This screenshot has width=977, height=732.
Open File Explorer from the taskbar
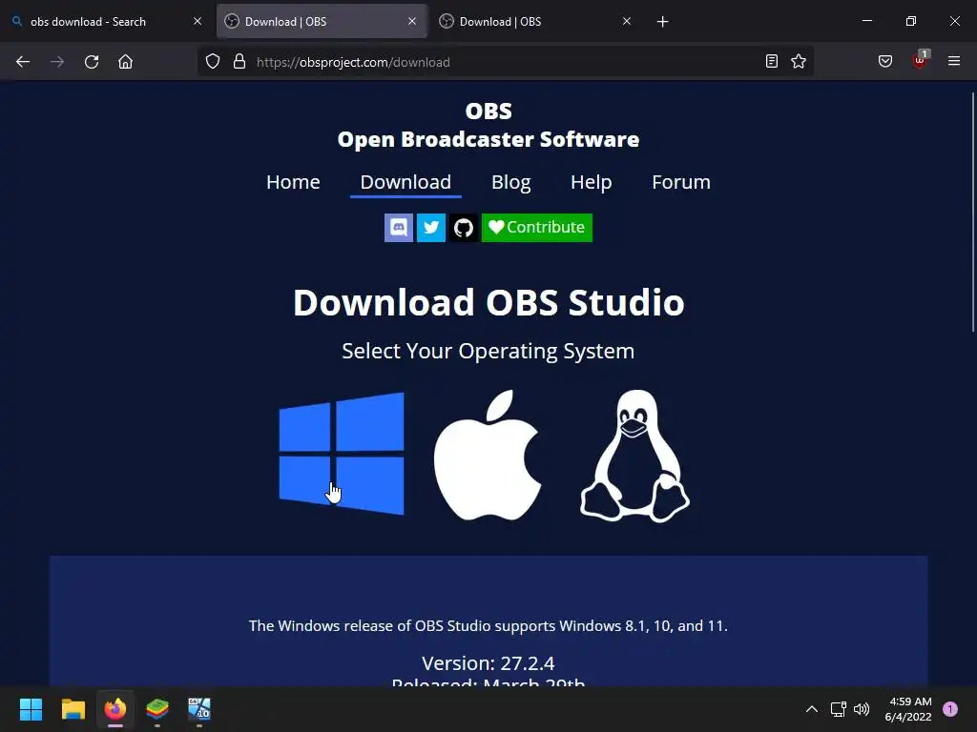coord(73,709)
